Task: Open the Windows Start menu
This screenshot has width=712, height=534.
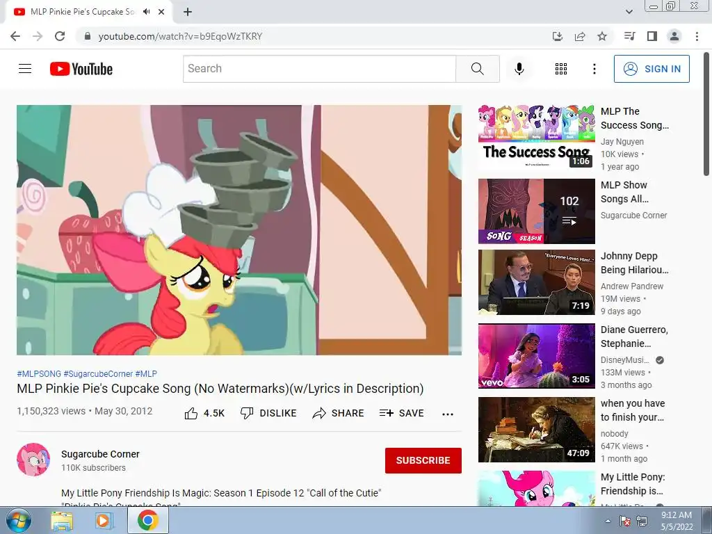Action: click(x=18, y=521)
